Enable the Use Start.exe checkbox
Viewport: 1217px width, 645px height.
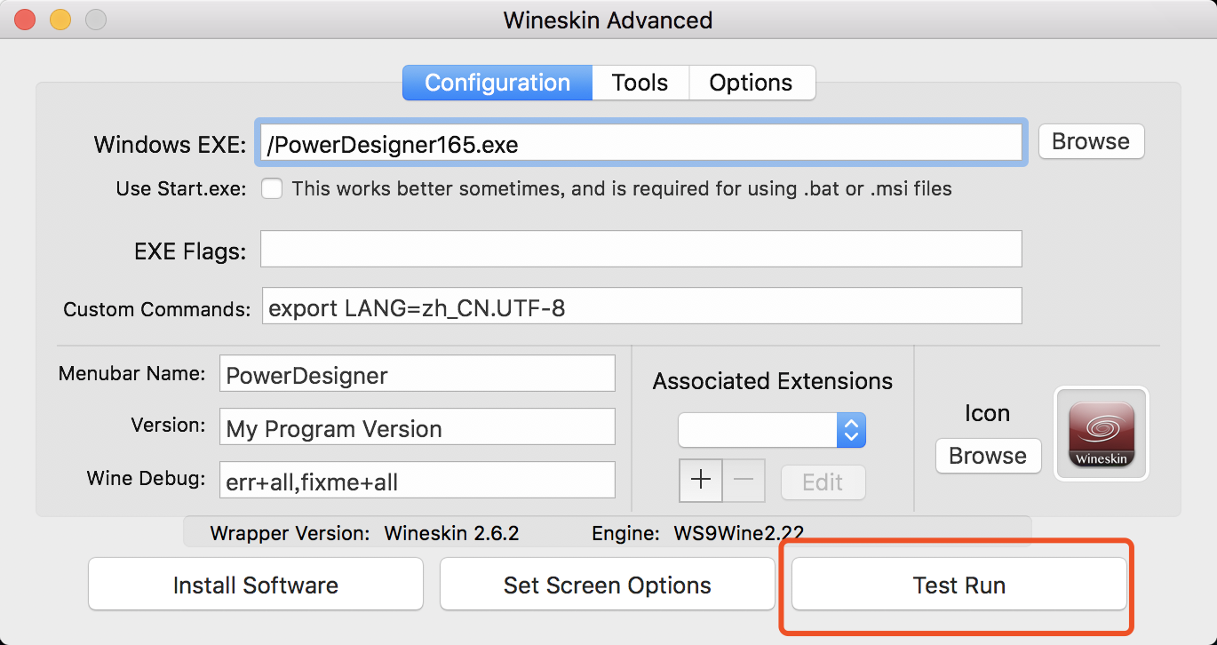[272, 189]
